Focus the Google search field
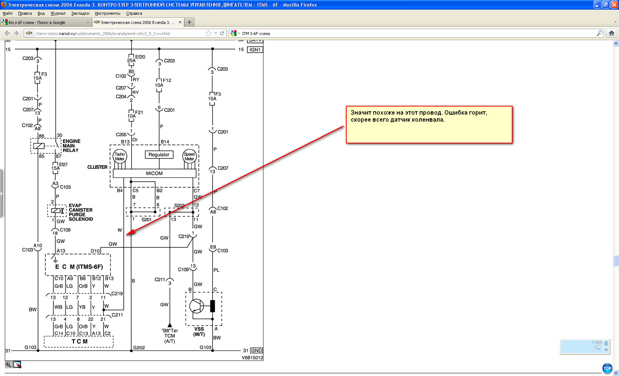Image resolution: width=619 pixels, height=376 pixels. 416,33
